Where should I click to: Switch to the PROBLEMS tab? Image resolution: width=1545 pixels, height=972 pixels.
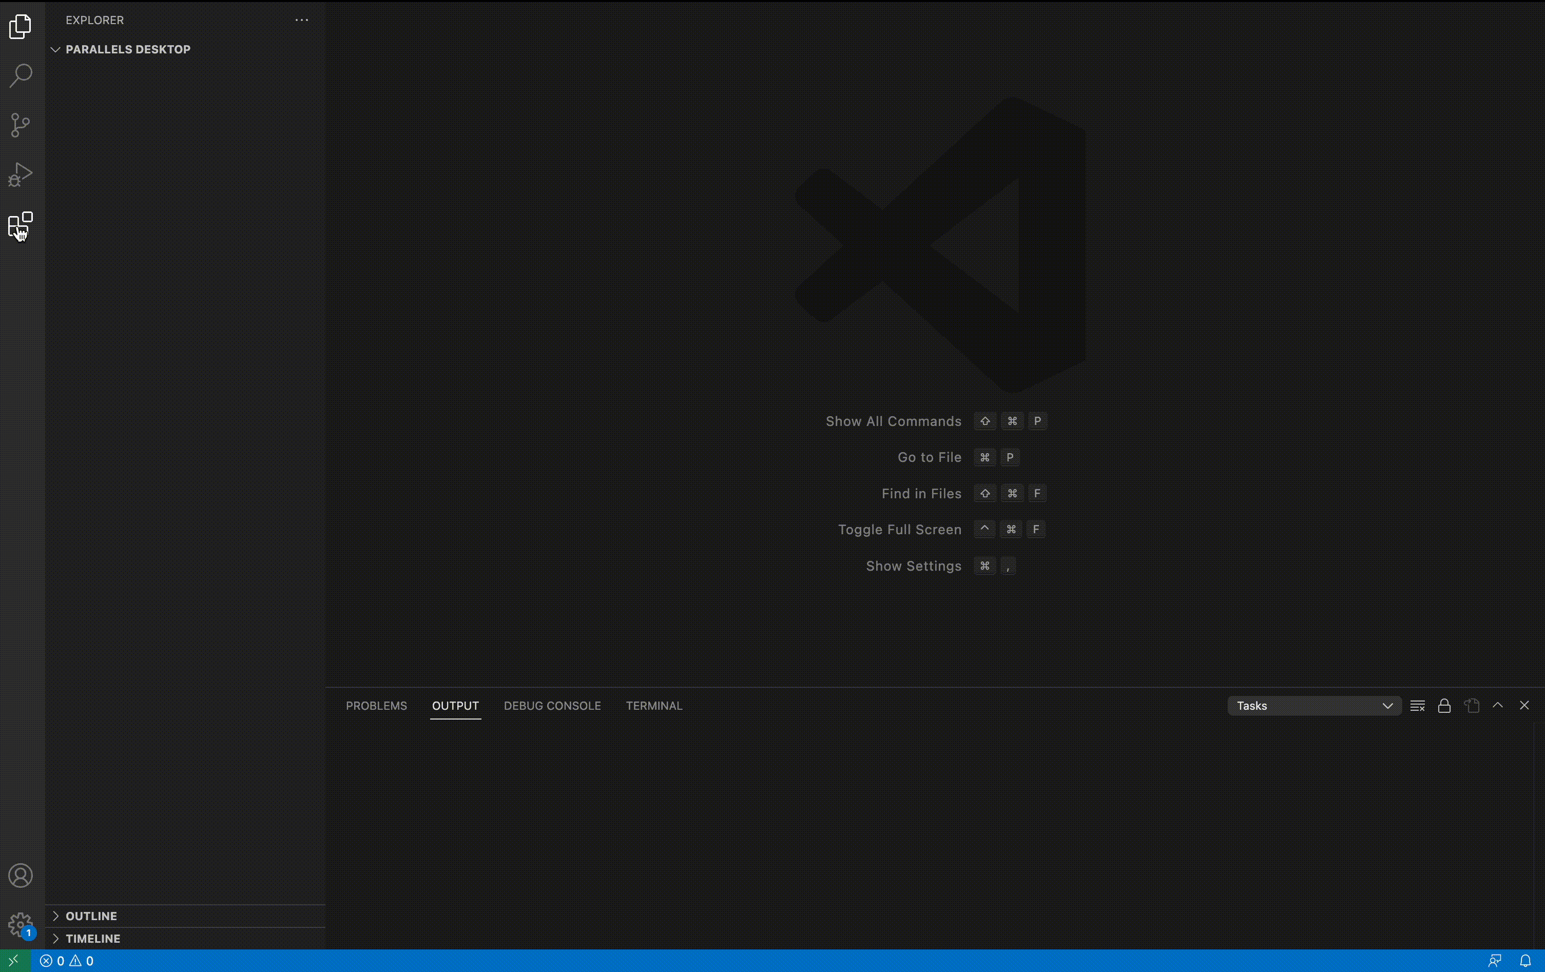376,706
